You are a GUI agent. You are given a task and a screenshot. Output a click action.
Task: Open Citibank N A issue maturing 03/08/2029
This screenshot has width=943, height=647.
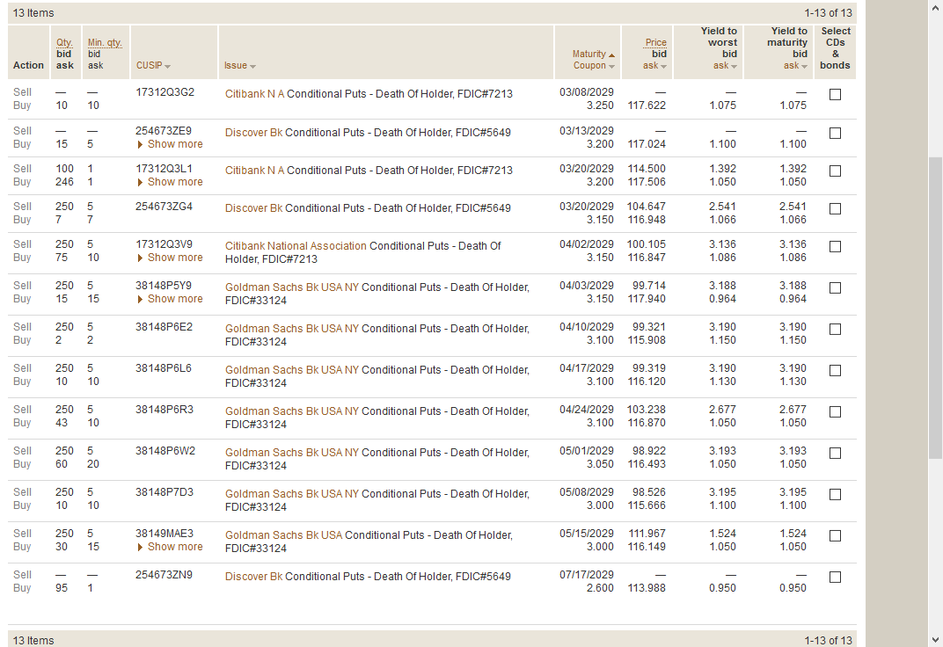coord(254,94)
